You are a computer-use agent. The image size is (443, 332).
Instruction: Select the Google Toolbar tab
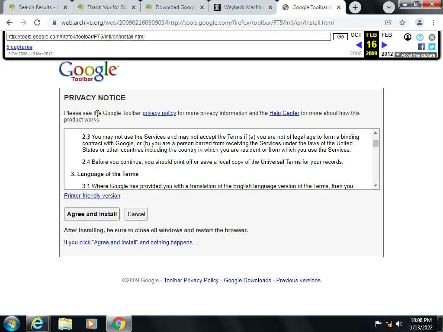(x=311, y=7)
